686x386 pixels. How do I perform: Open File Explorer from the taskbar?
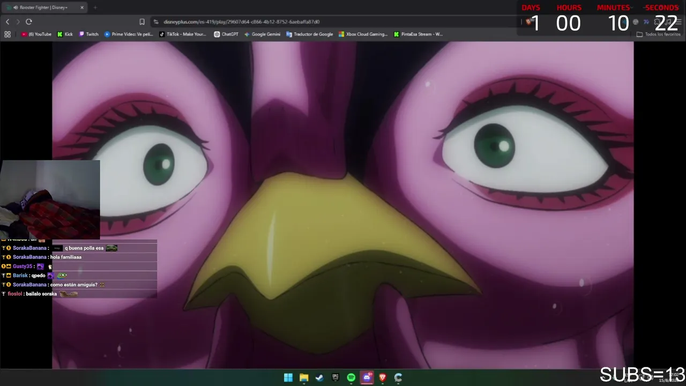tap(304, 377)
